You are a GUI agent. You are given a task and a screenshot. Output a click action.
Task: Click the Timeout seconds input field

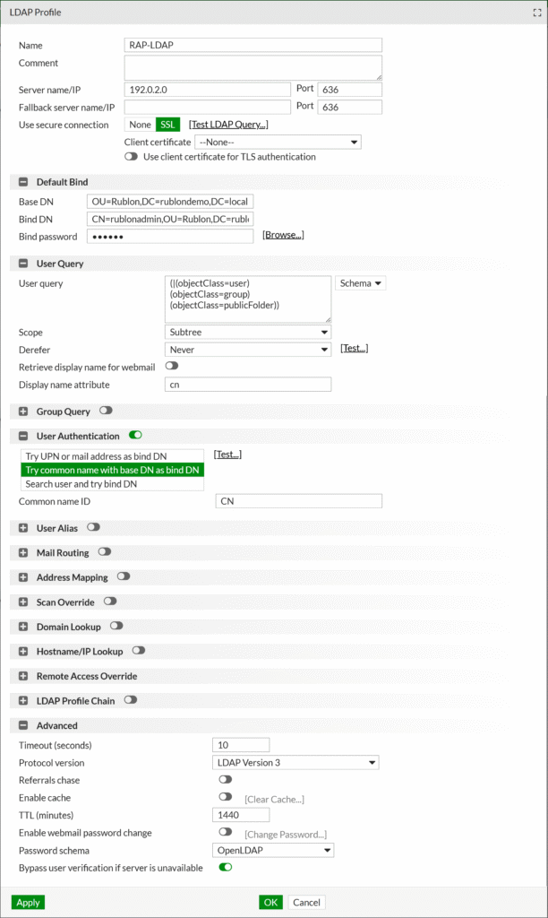pos(240,744)
